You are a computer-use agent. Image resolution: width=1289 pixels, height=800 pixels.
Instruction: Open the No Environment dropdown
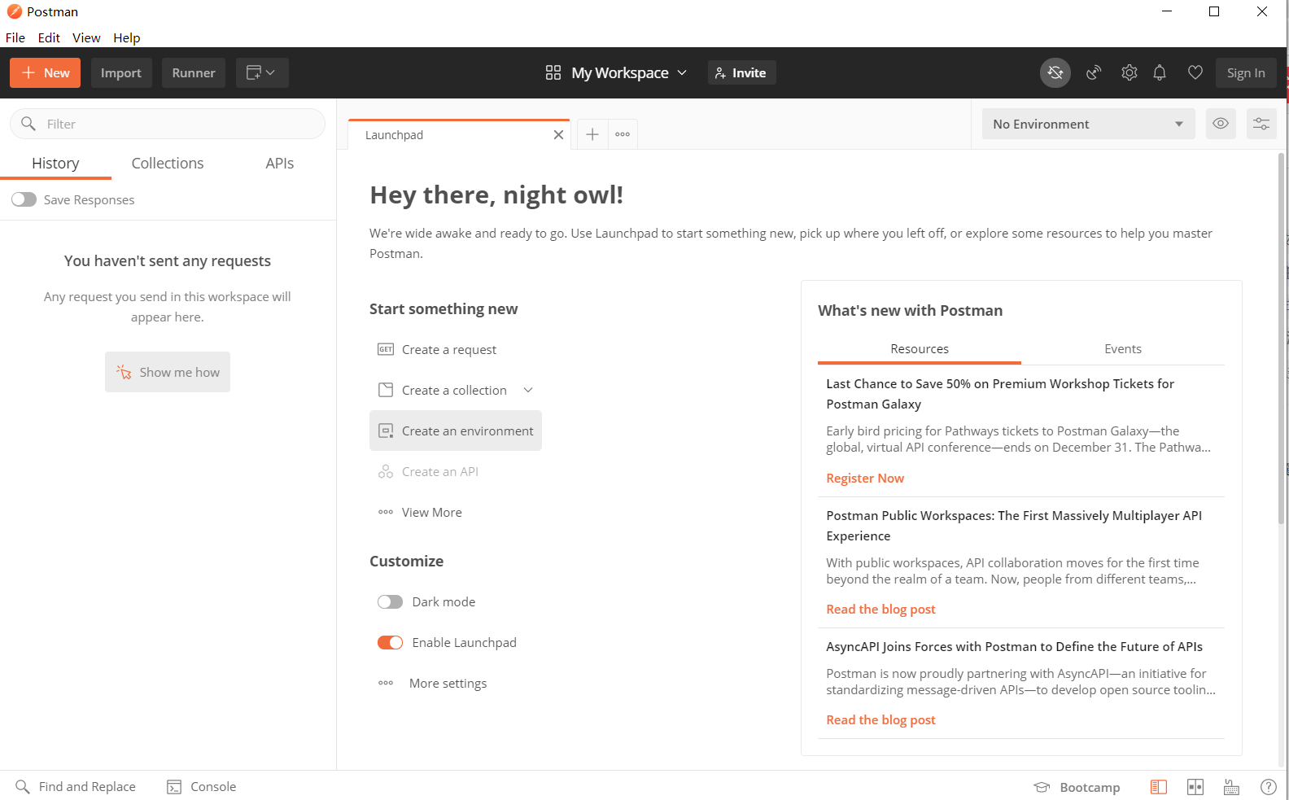[x=1088, y=124]
